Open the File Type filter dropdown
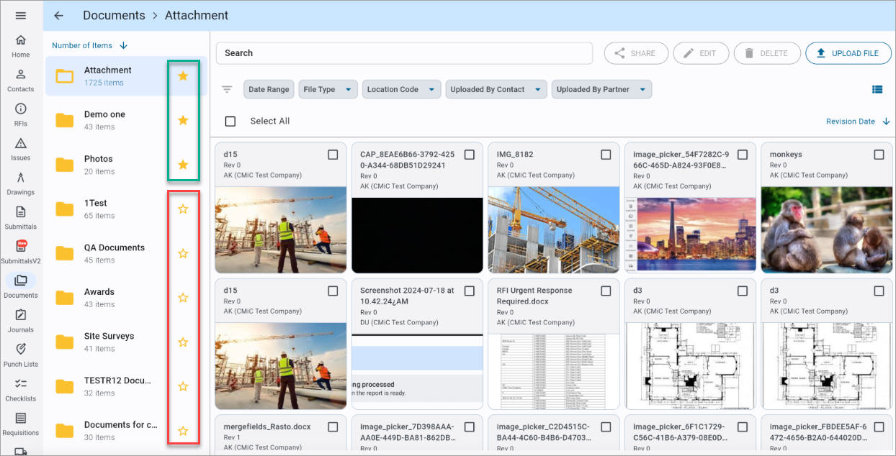This screenshot has width=896, height=456. 329,89
